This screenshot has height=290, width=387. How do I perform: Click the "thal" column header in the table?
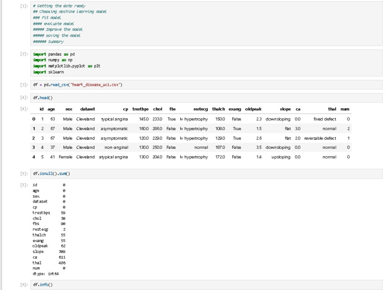click(332, 109)
